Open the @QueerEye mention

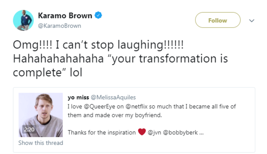[99, 107]
